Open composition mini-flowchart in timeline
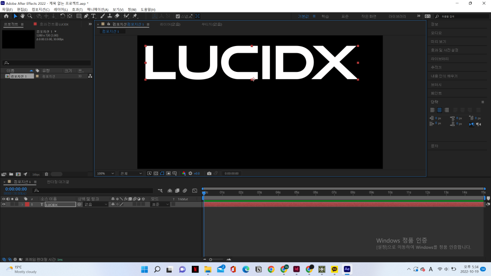 click(160, 190)
